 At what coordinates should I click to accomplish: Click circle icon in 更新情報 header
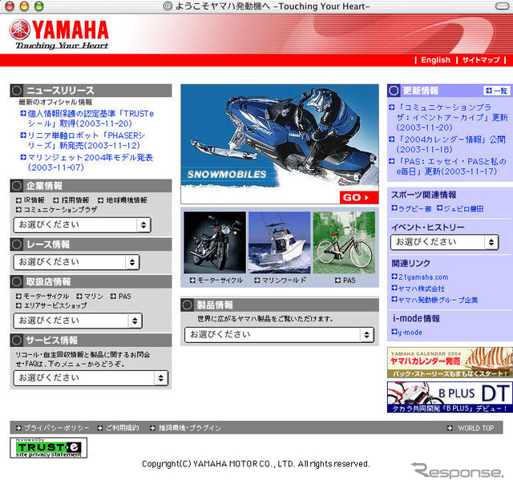[394, 91]
